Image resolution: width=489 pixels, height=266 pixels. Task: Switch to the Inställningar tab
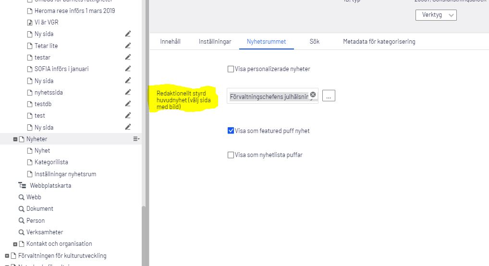coord(215,41)
